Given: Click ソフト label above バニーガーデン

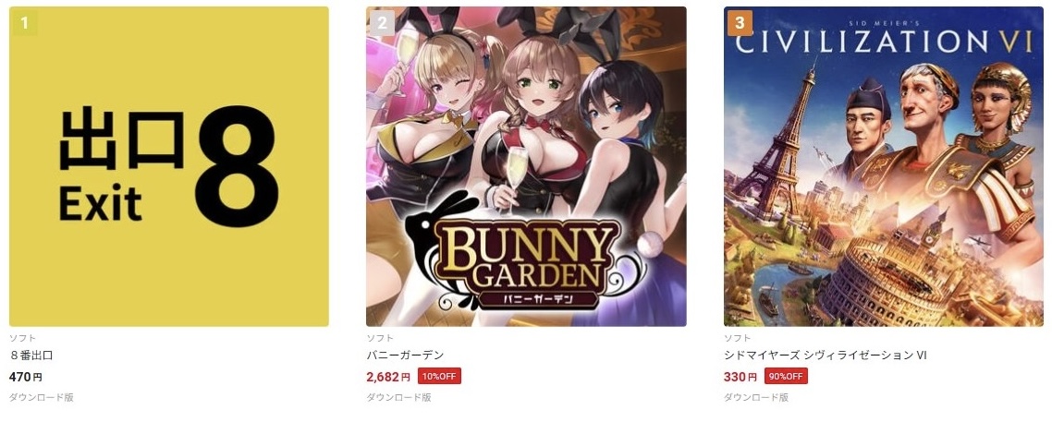Looking at the screenshot, I should coord(380,338).
